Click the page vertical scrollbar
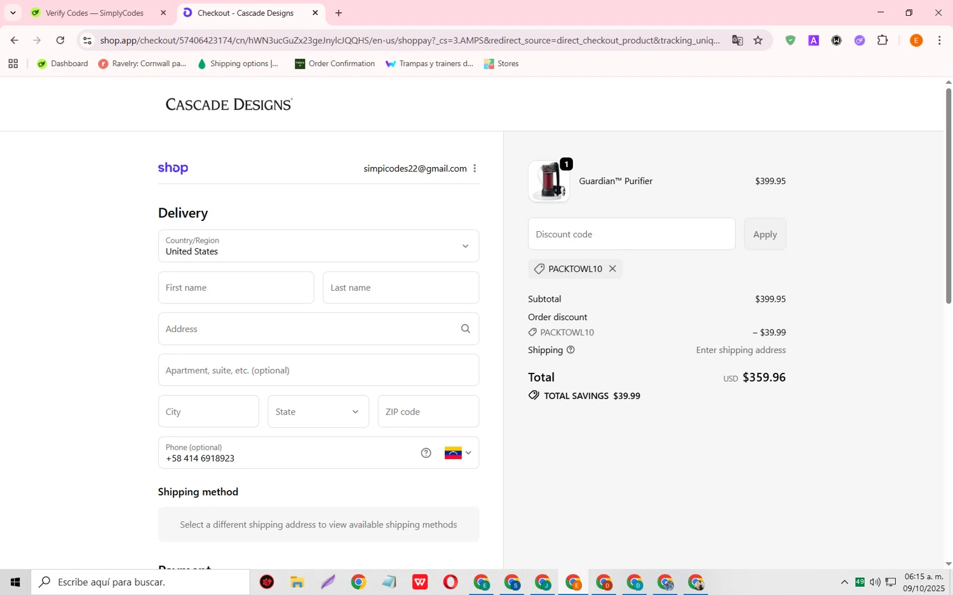The height and width of the screenshot is (595, 953). [949, 196]
